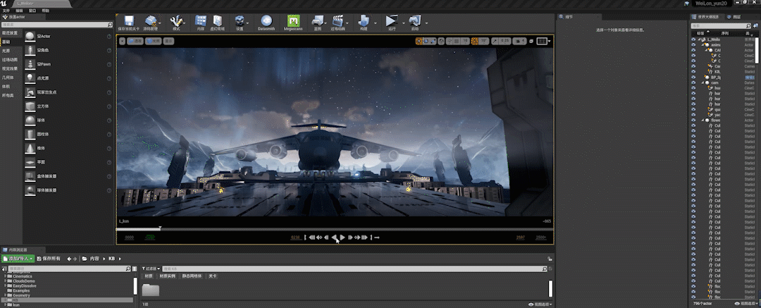The image size is (761, 308).
Task: Select the Cone shape icon
Action: click(30, 148)
